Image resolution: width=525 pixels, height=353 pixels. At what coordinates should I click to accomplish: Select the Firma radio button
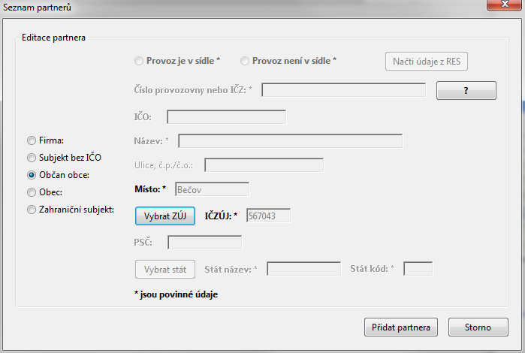(x=32, y=140)
